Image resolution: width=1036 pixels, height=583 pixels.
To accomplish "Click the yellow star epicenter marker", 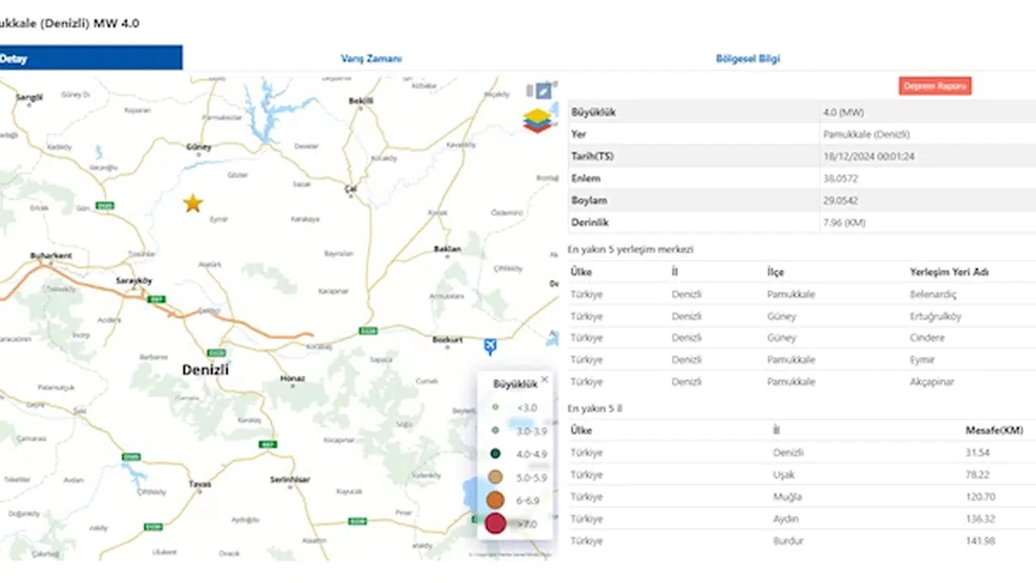I will 193,202.
